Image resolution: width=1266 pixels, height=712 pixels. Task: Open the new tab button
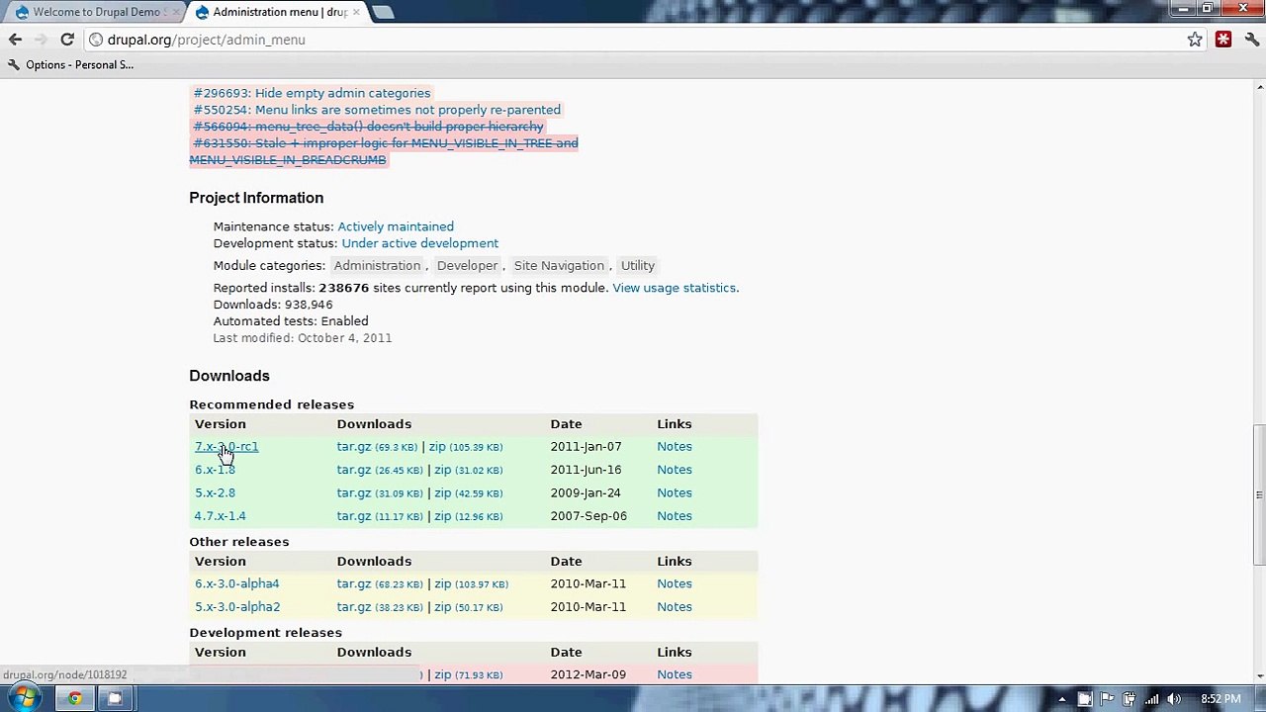384,12
